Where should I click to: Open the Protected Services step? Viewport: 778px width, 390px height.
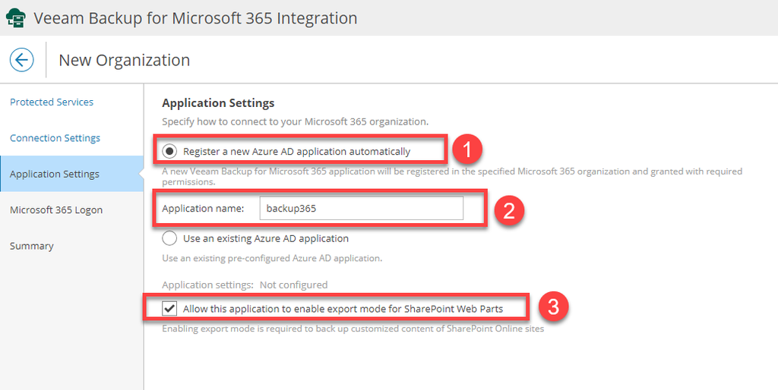[x=52, y=102]
